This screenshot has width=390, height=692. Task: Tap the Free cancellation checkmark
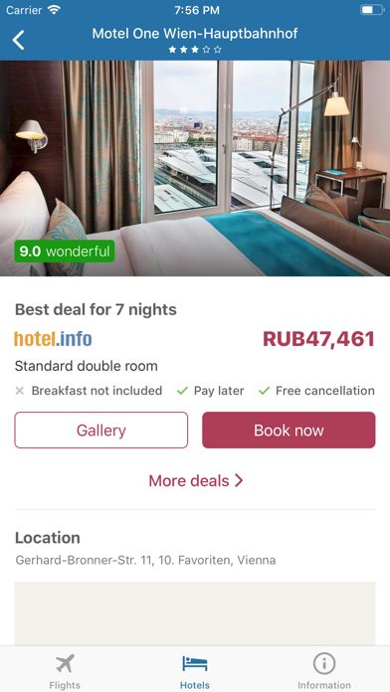pyautogui.click(x=264, y=391)
